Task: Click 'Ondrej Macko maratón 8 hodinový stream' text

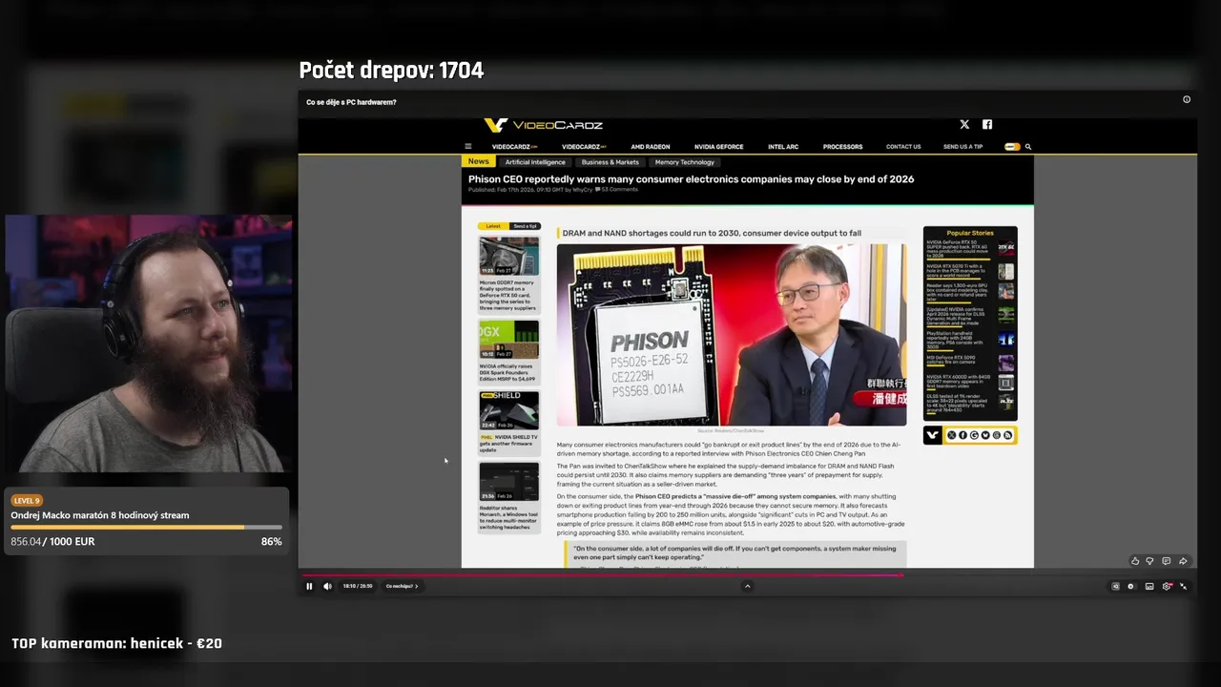Action: click(x=100, y=515)
